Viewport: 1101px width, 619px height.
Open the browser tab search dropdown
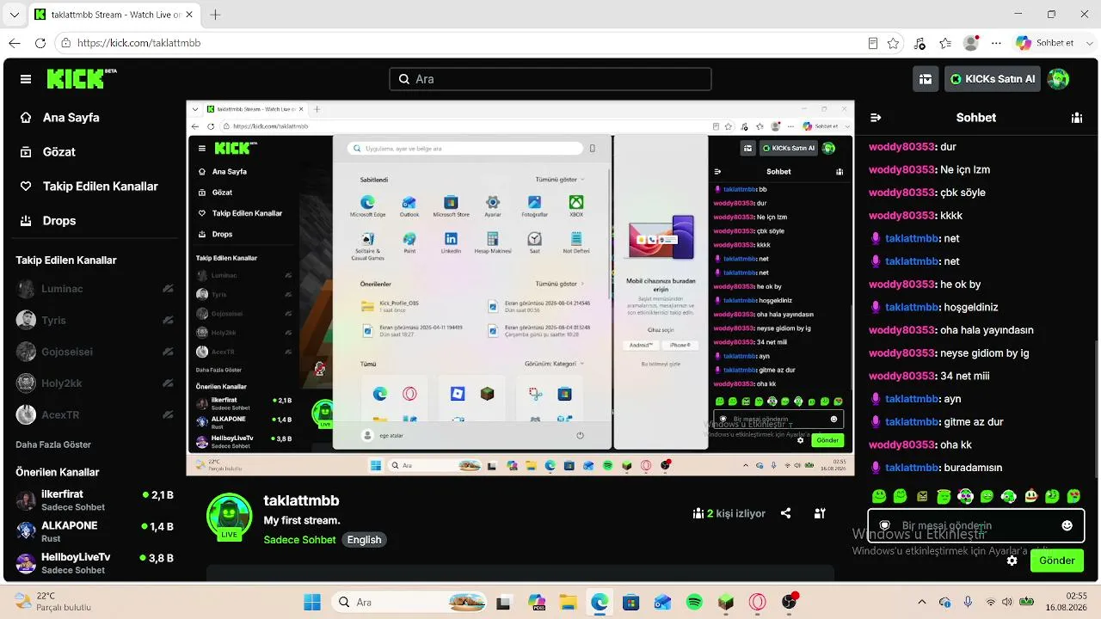click(x=14, y=15)
